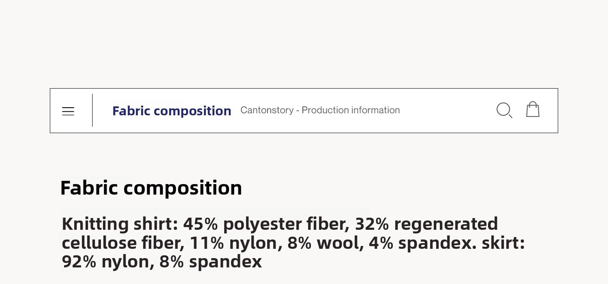Image resolution: width=608 pixels, height=284 pixels.
Task: Click the search magnifier icon
Action: 504,110
